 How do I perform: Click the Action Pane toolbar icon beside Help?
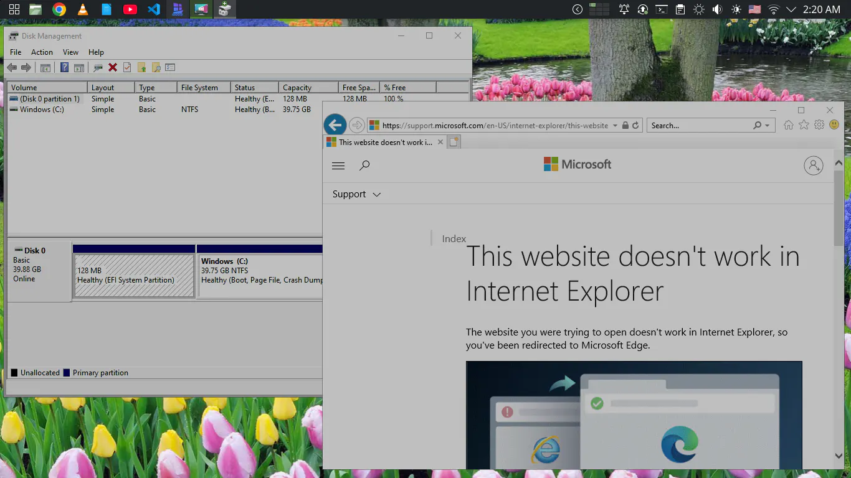(x=79, y=67)
